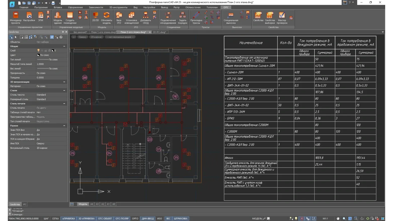Click the Сверху view button

(82, 37)
